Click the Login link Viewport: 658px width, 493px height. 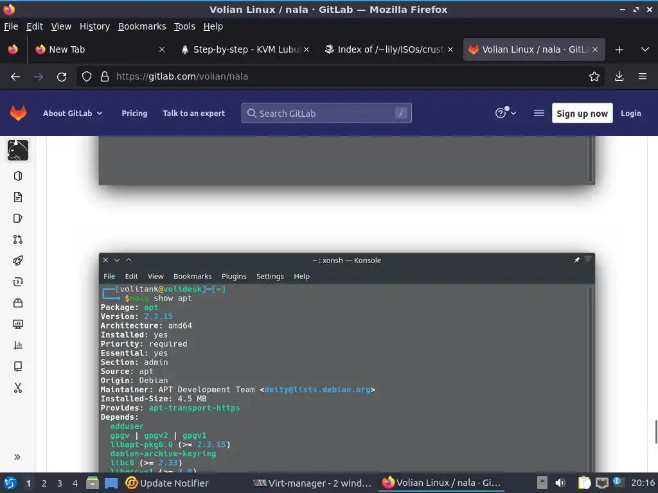[x=631, y=113]
